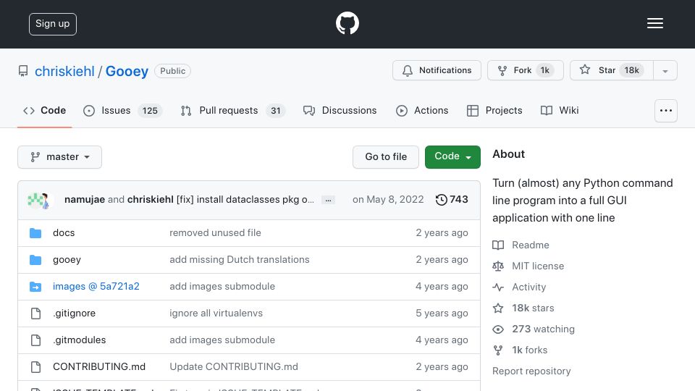
Task: Open the latest commit message link
Action: [245, 200]
